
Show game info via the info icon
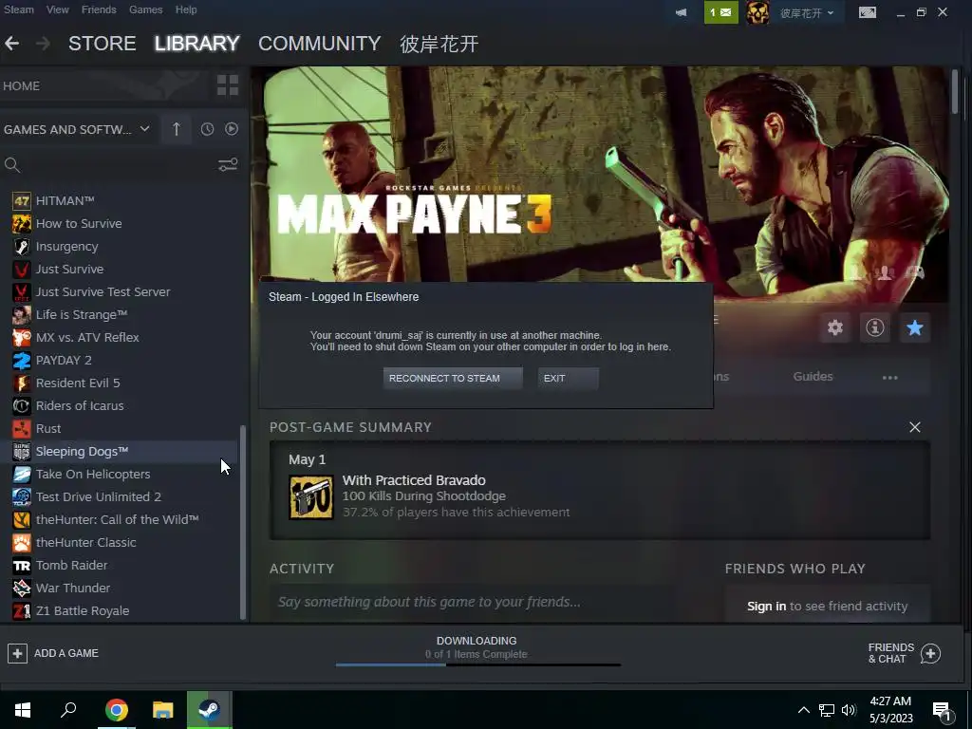874,327
